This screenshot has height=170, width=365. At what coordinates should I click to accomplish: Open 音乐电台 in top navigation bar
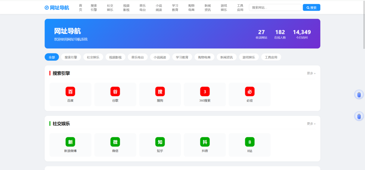[143, 8]
